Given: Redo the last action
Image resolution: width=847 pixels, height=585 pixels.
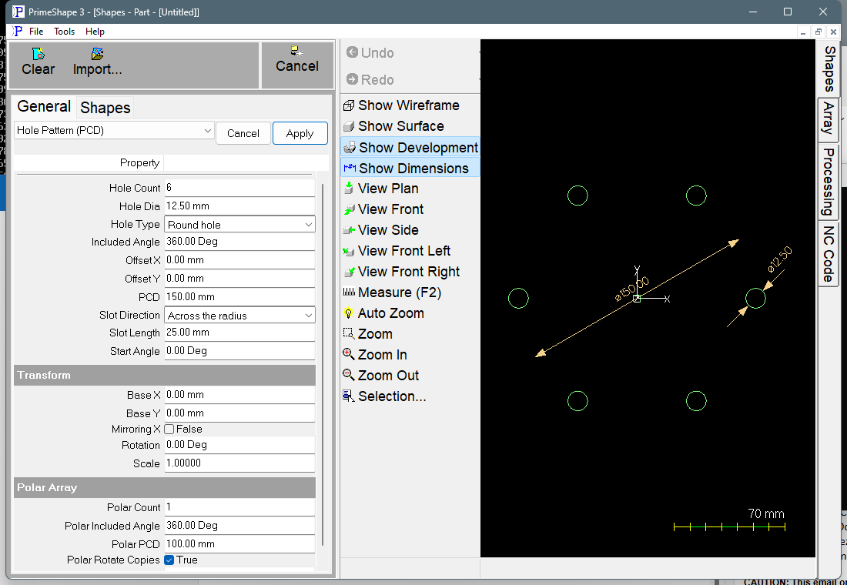Looking at the screenshot, I should 370,79.
